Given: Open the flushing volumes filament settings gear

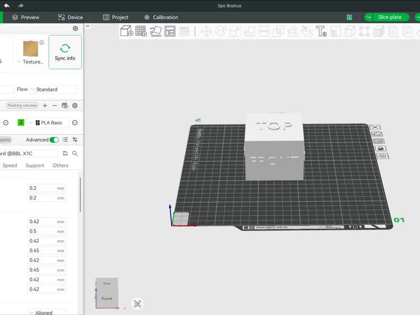Looking at the screenshot, I should [75, 106].
